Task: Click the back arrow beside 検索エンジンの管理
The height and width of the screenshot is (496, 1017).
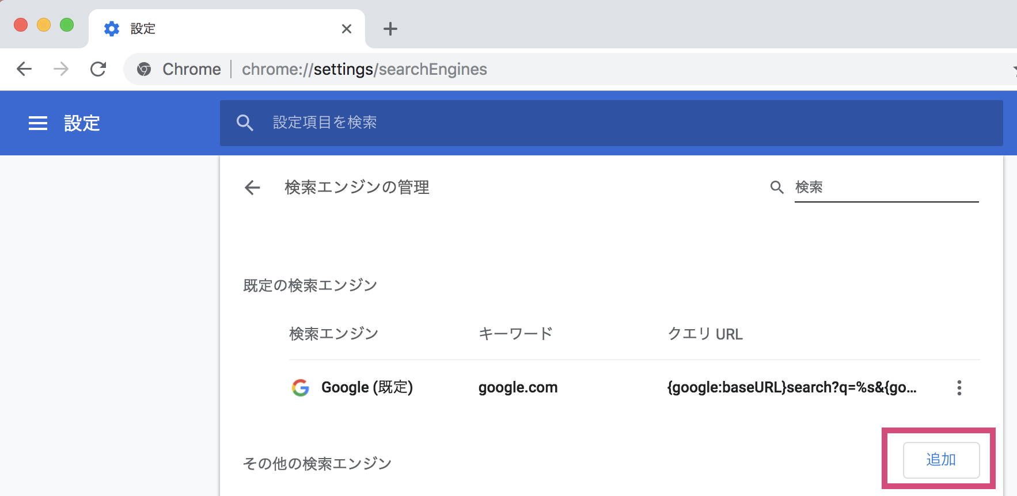Action: pos(252,188)
